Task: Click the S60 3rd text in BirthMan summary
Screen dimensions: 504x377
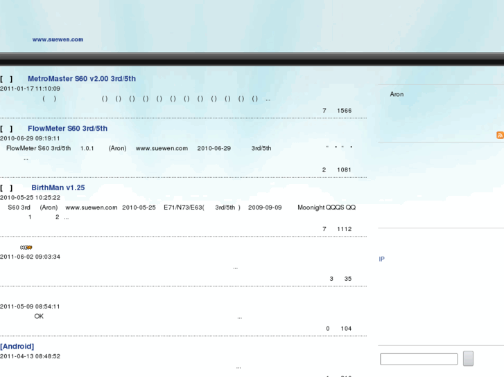Action: pyautogui.click(x=19, y=208)
